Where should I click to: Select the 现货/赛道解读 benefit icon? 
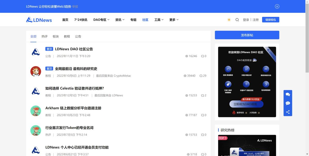click(x=228, y=69)
